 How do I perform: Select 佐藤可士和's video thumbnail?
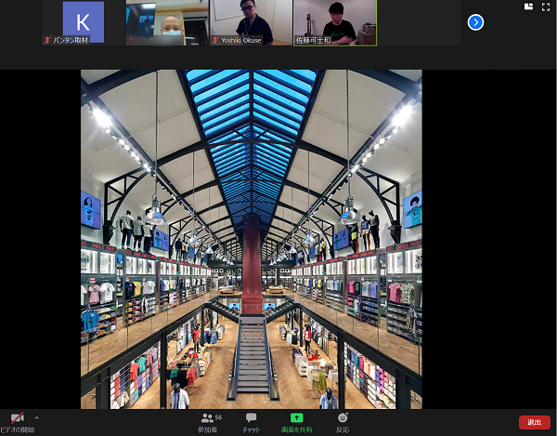click(335, 21)
